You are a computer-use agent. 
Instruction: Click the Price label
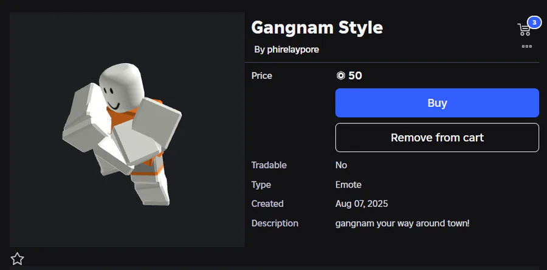point(261,76)
